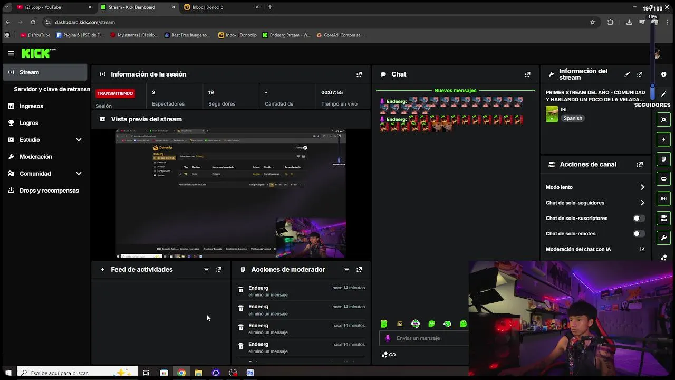The height and width of the screenshot is (380, 675).
Task: Open the Chrome extensions puzzle icon
Action: click(x=610, y=22)
